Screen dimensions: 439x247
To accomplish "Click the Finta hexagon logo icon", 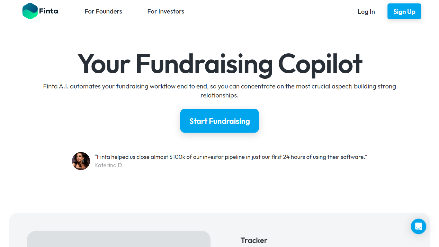I will (x=30, y=11).
